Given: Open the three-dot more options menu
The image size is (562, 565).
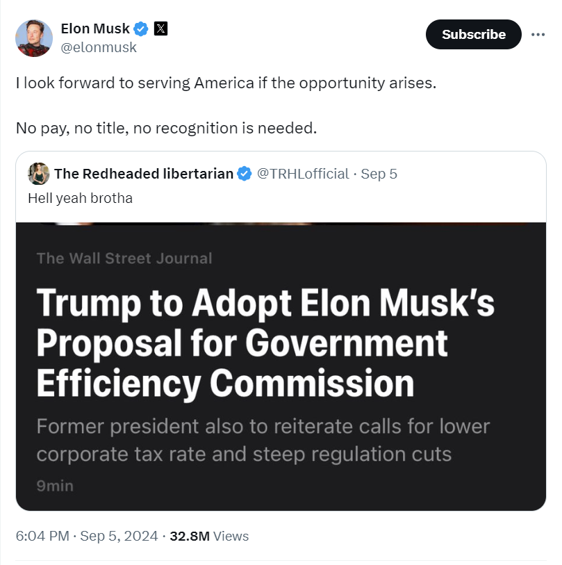Looking at the screenshot, I should click(x=538, y=34).
